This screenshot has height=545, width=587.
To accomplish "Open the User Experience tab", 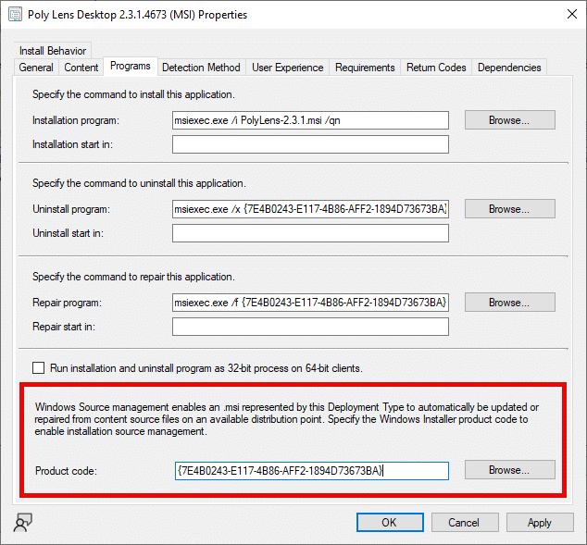I will [x=288, y=68].
